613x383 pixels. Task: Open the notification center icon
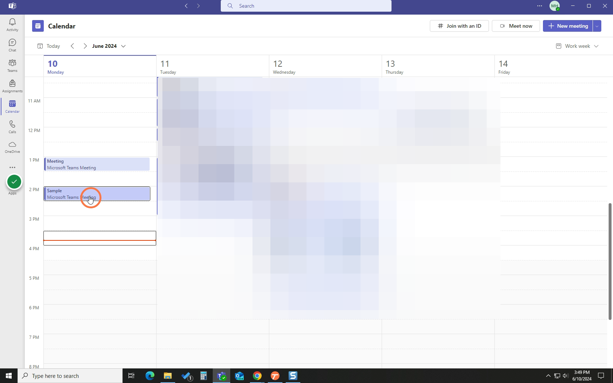(x=601, y=376)
